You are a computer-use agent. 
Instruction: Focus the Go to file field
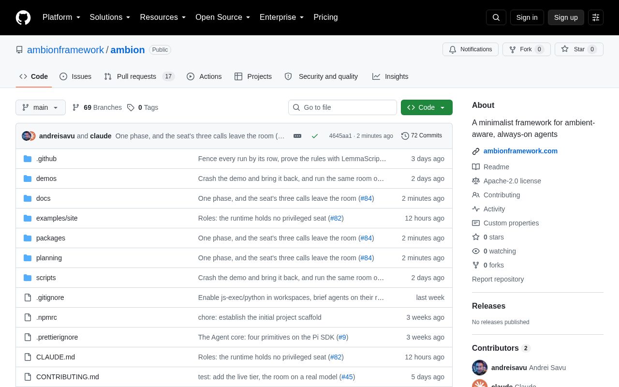coord(342,107)
